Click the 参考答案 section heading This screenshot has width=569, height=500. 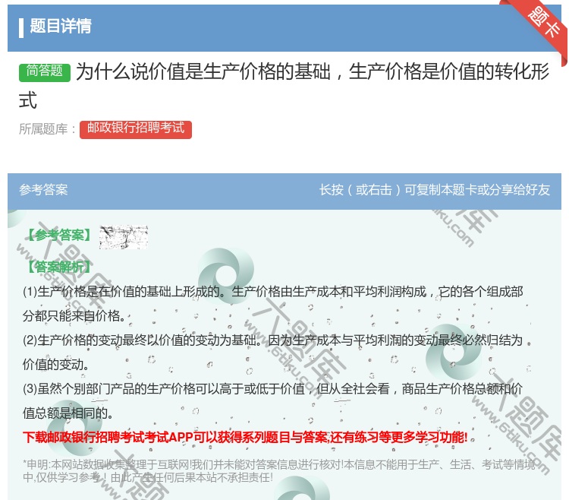(43, 190)
